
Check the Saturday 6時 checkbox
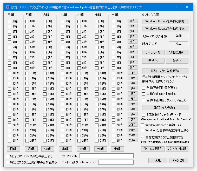click(x=114, y=52)
